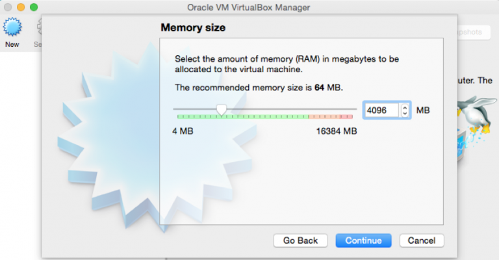Viewport: 499px width, 260px height.
Task: Click the memory stepper down arrow
Action: pos(405,114)
